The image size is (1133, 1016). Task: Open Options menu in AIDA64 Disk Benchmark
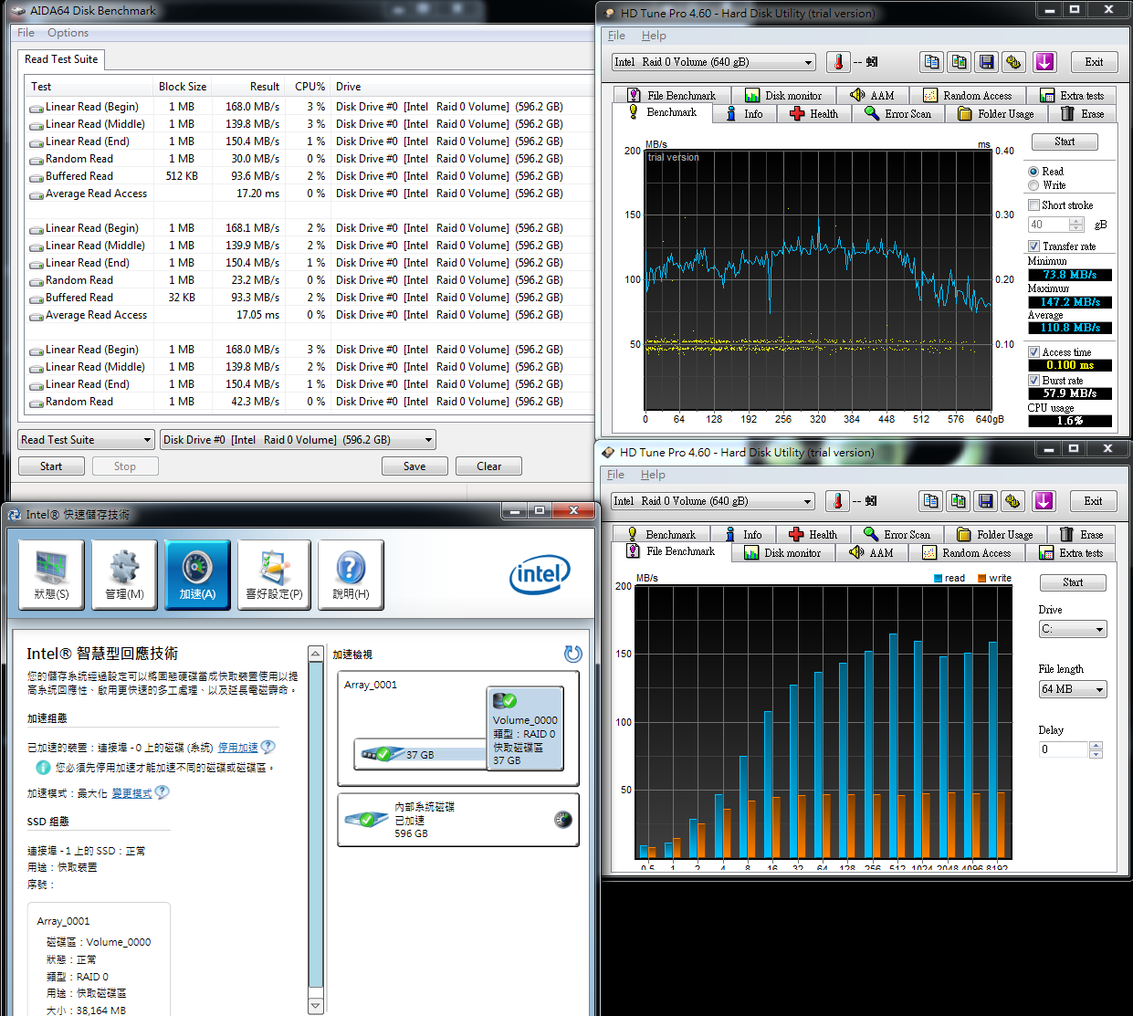(x=68, y=33)
